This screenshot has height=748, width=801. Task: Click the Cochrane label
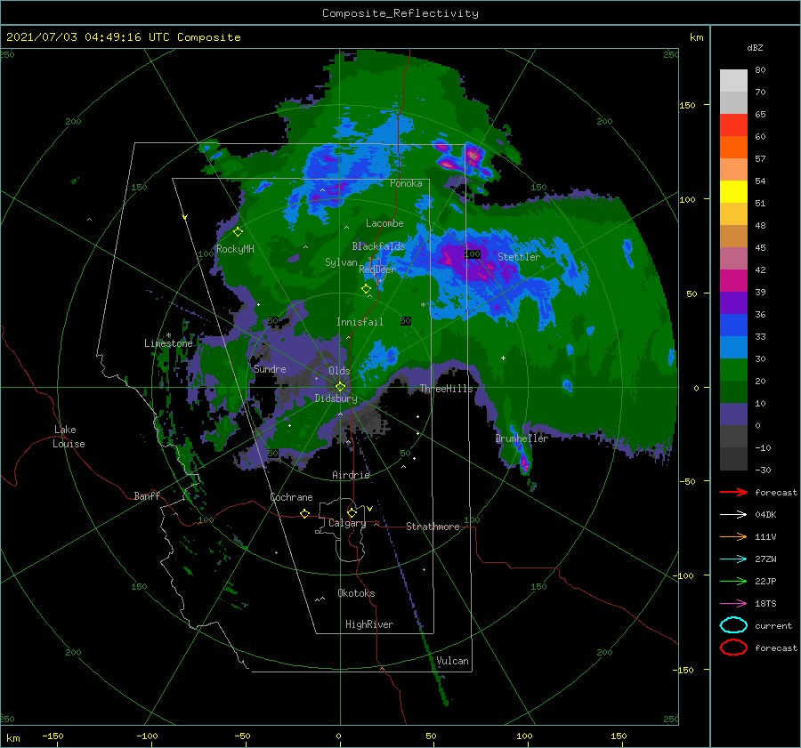(x=291, y=497)
